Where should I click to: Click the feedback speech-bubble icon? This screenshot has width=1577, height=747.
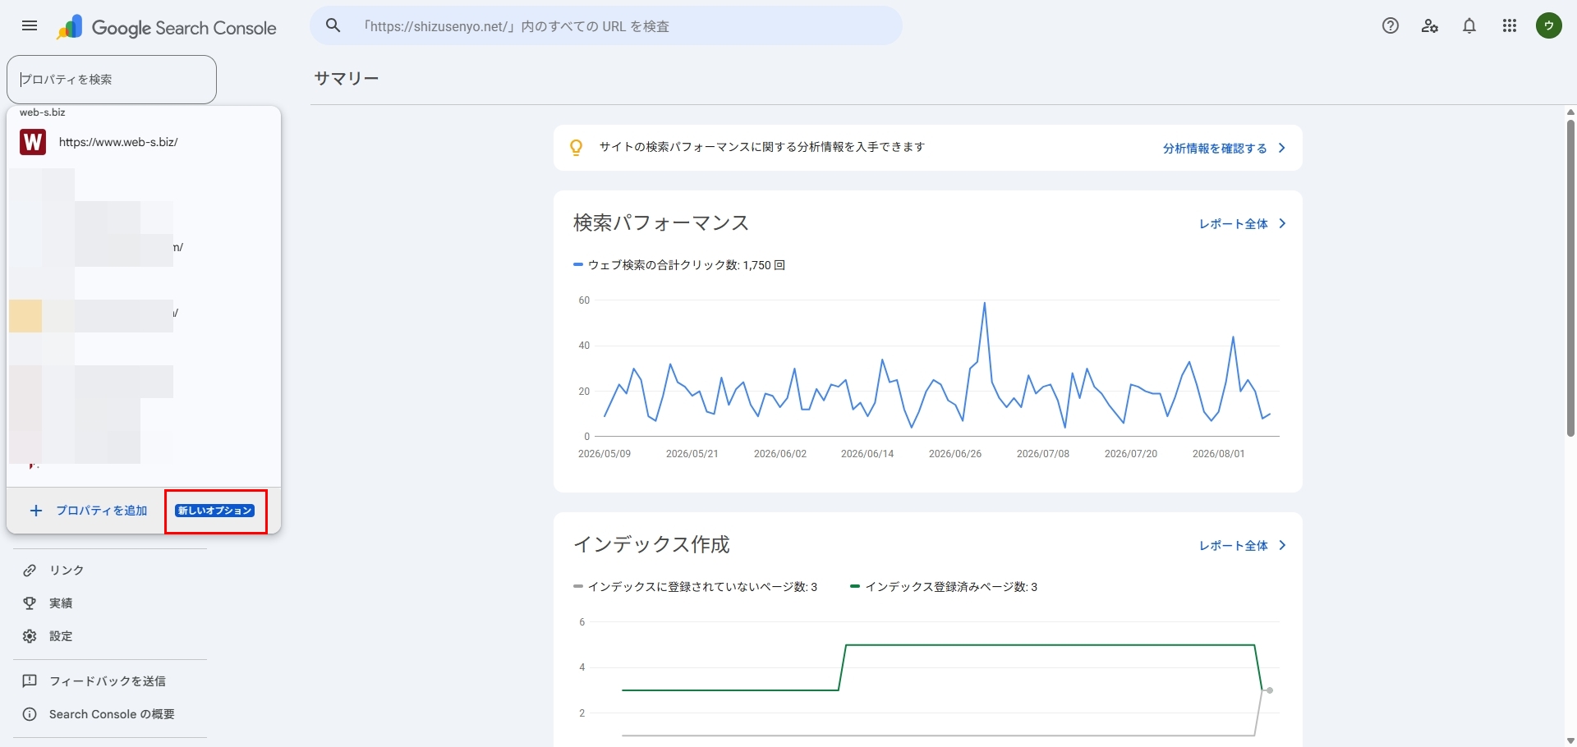pyautogui.click(x=30, y=681)
